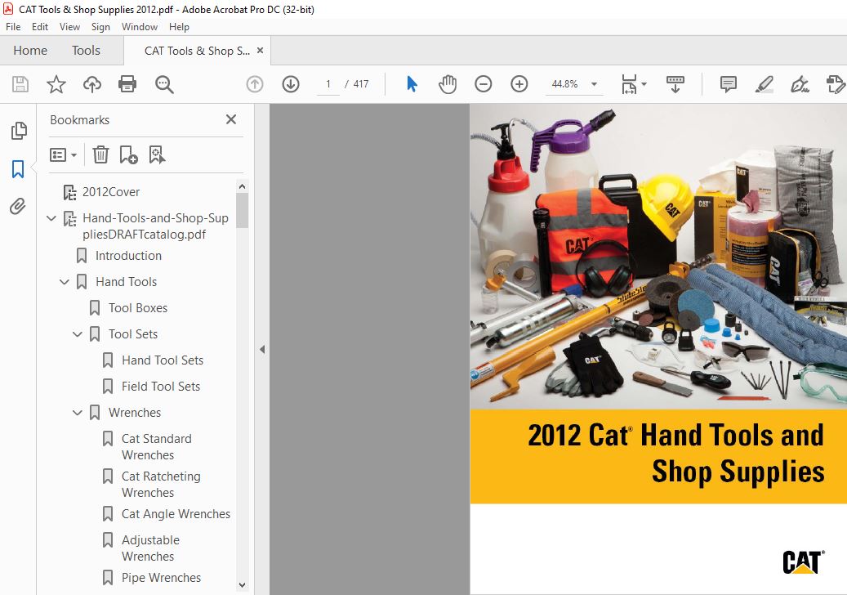Open the 2012Cover bookmark
This screenshot has width=847, height=595.
(x=111, y=192)
